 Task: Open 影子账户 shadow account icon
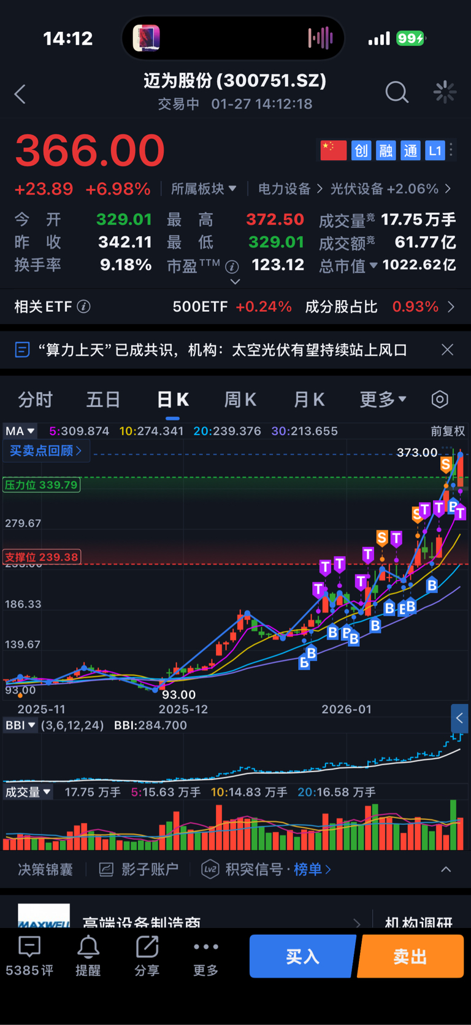pyautogui.click(x=106, y=870)
